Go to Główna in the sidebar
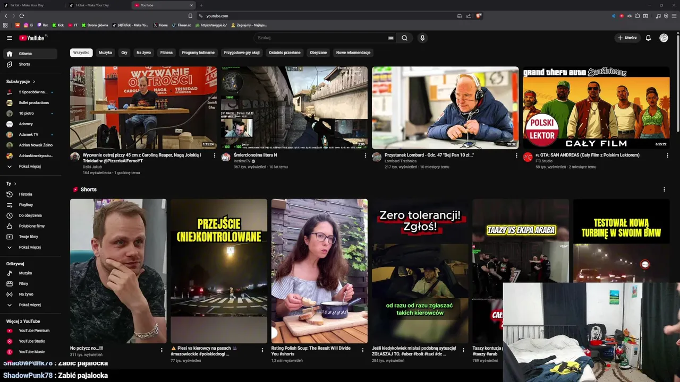Image resolution: width=680 pixels, height=382 pixels. [30, 54]
